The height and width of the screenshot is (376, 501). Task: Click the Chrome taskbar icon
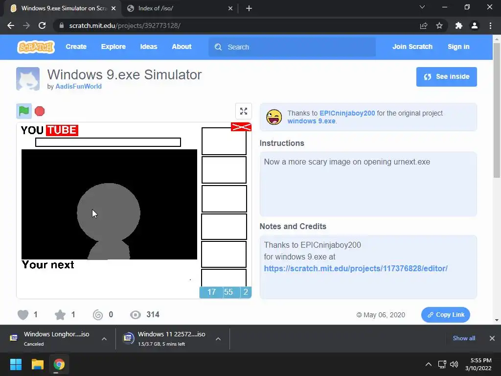click(59, 364)
